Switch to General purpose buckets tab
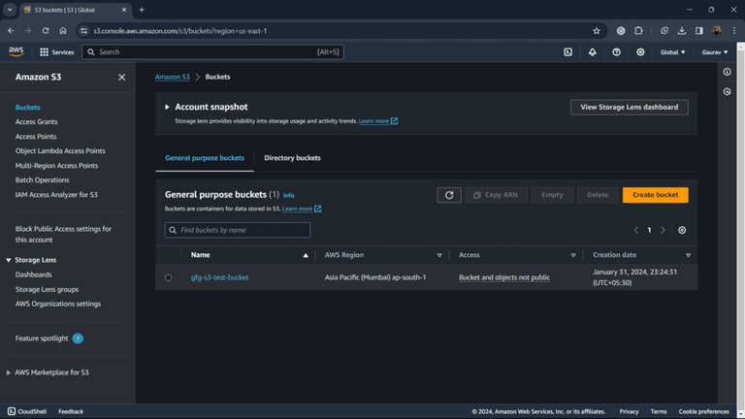Viewport: 745px width, 419px height. click(x=205, y=158)
